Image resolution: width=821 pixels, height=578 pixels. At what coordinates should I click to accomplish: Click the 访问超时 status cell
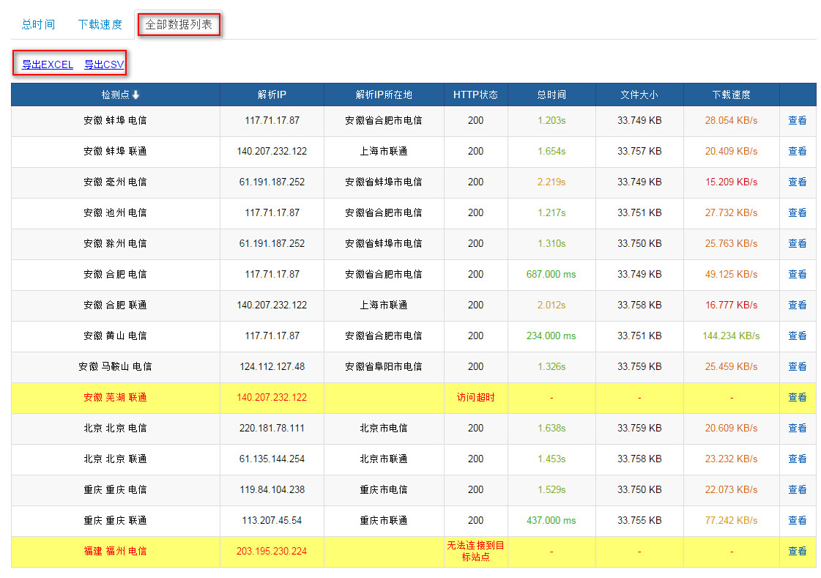point(475,397)
